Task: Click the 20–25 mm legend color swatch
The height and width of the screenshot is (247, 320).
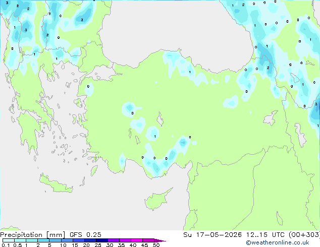Action: pyautogui.click(x=90, y=240)
